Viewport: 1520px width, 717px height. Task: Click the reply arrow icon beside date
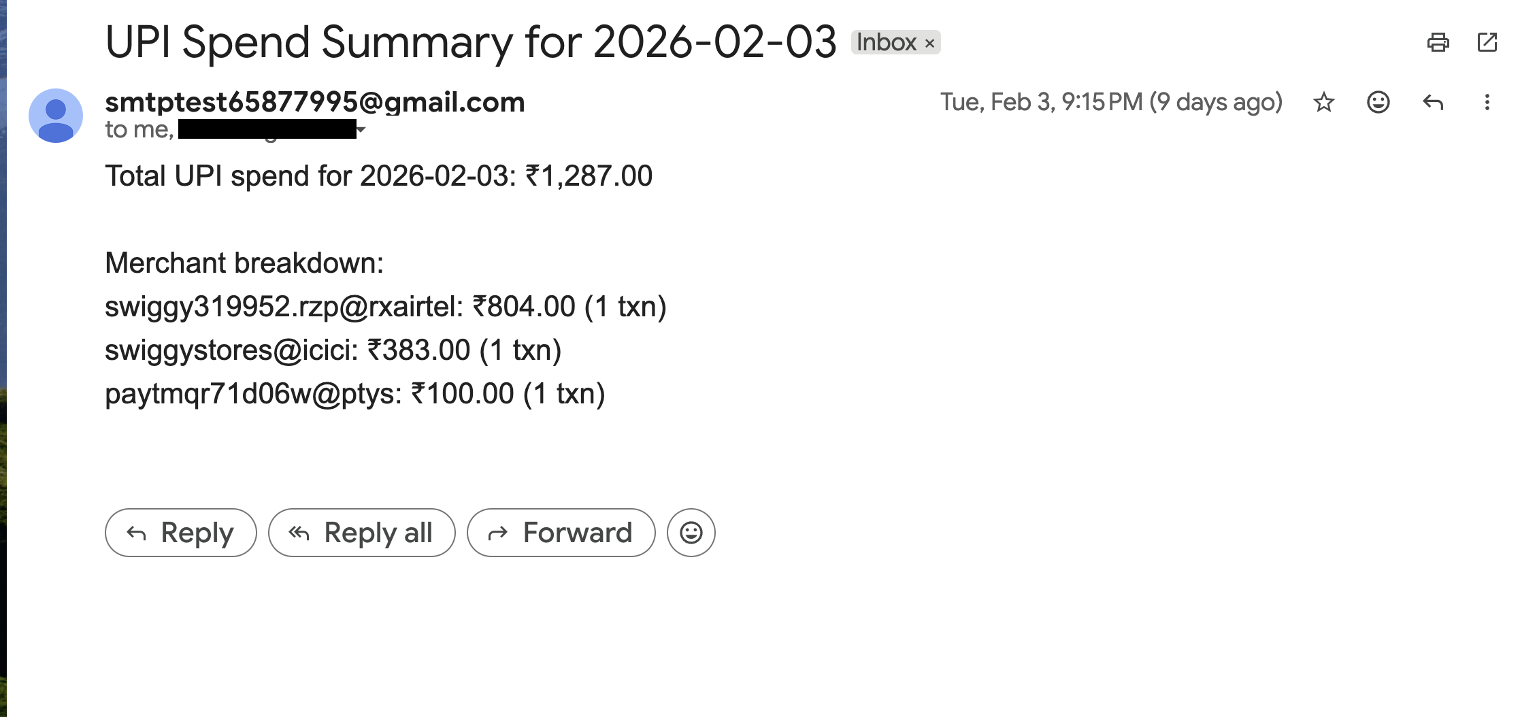pos(1433,103)
